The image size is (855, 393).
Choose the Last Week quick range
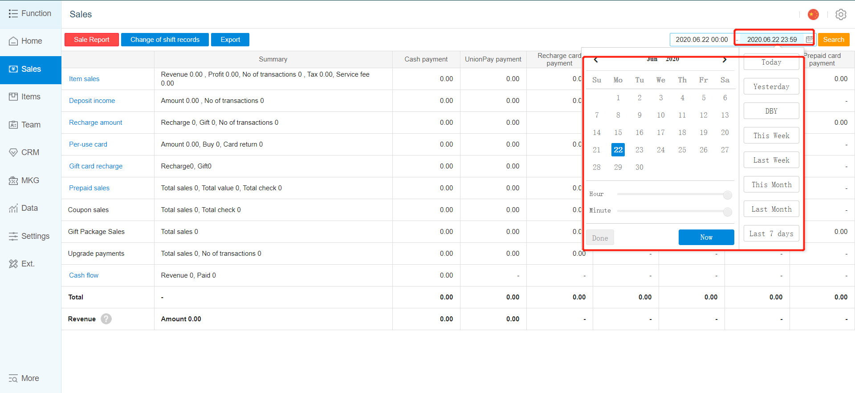tap(771, 160)
